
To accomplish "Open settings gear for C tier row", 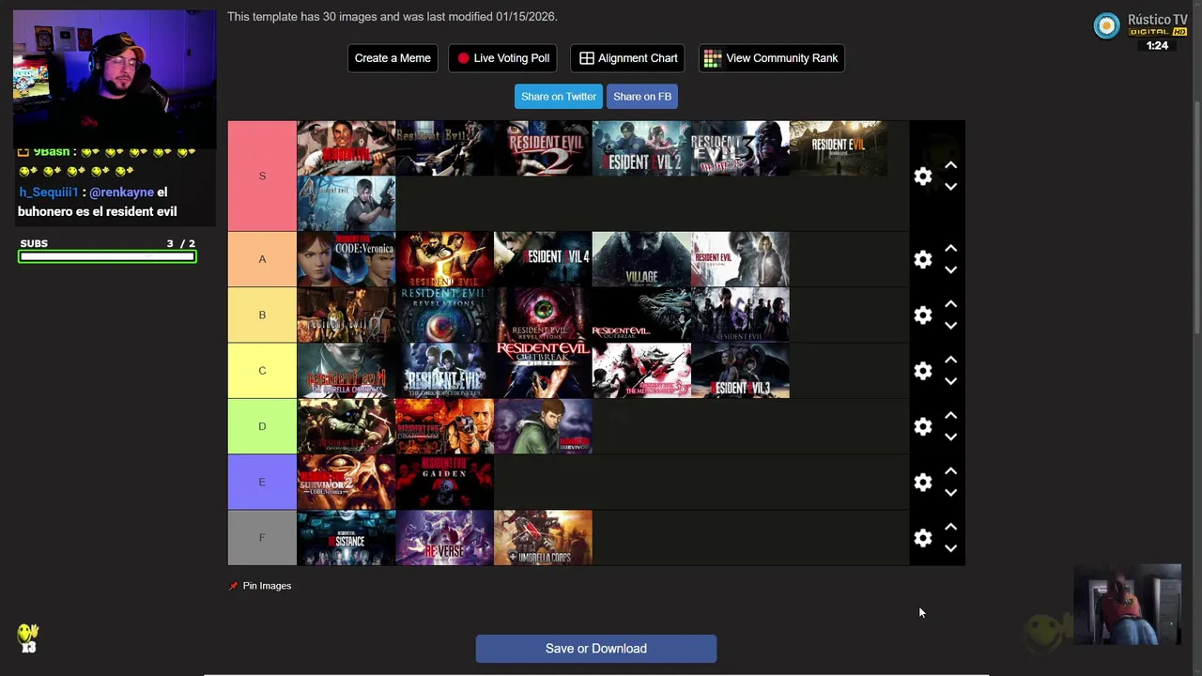I will (x=923, y=371).
